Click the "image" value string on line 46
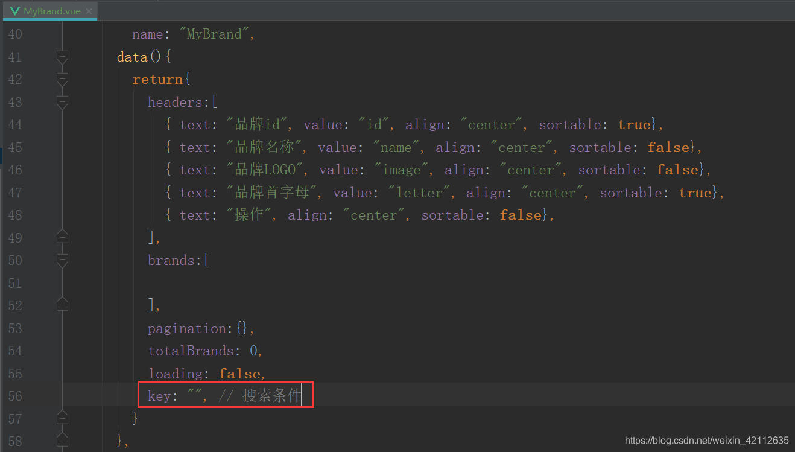795x452 pixels. 402,170
